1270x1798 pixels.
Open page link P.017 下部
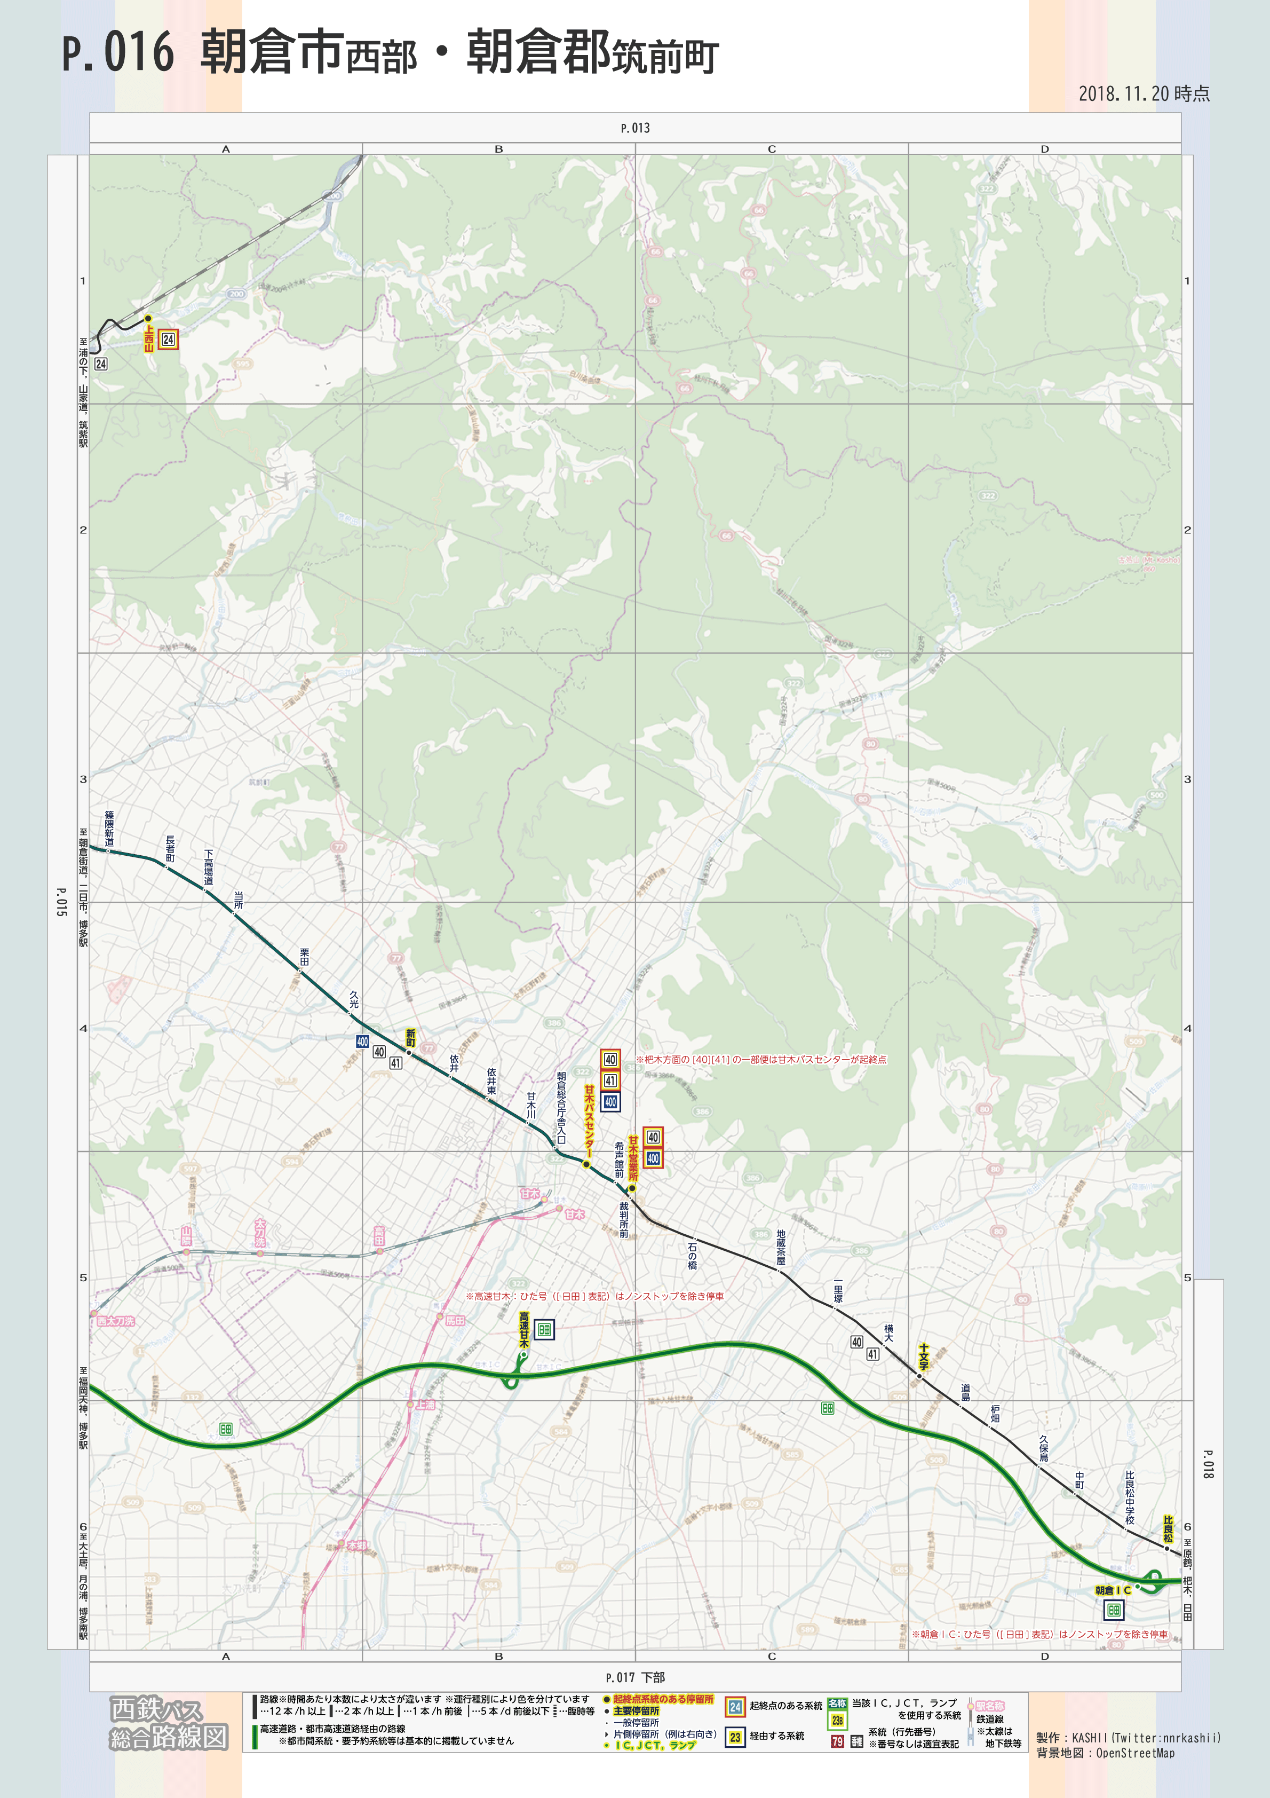coord(635,1677)
